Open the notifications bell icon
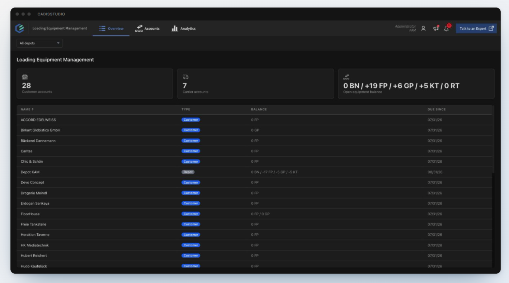The image size is (509, 283). pyautogui.click(x=447, y=28)
